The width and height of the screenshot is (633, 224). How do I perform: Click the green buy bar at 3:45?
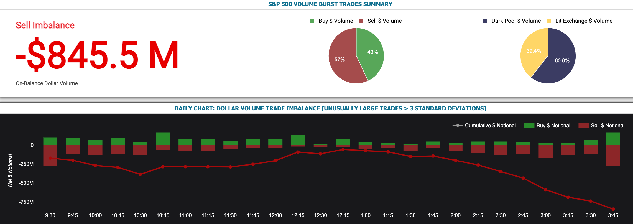tap(613, 139)
